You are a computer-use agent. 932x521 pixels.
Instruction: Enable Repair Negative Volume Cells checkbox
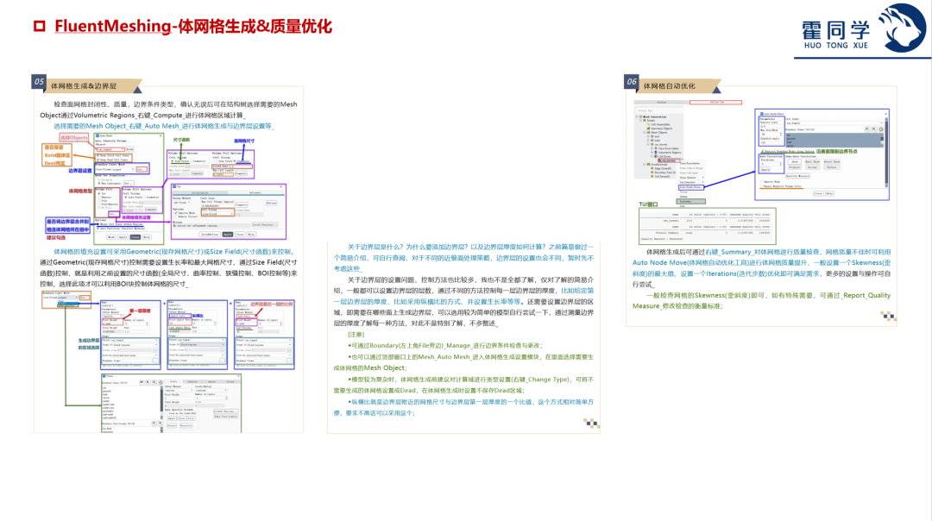[x=761, y=186]
